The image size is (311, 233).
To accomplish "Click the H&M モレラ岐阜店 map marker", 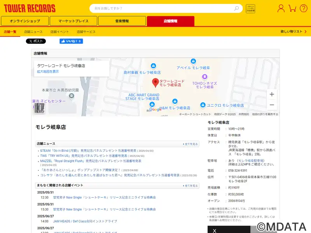I will coord(175,101).
